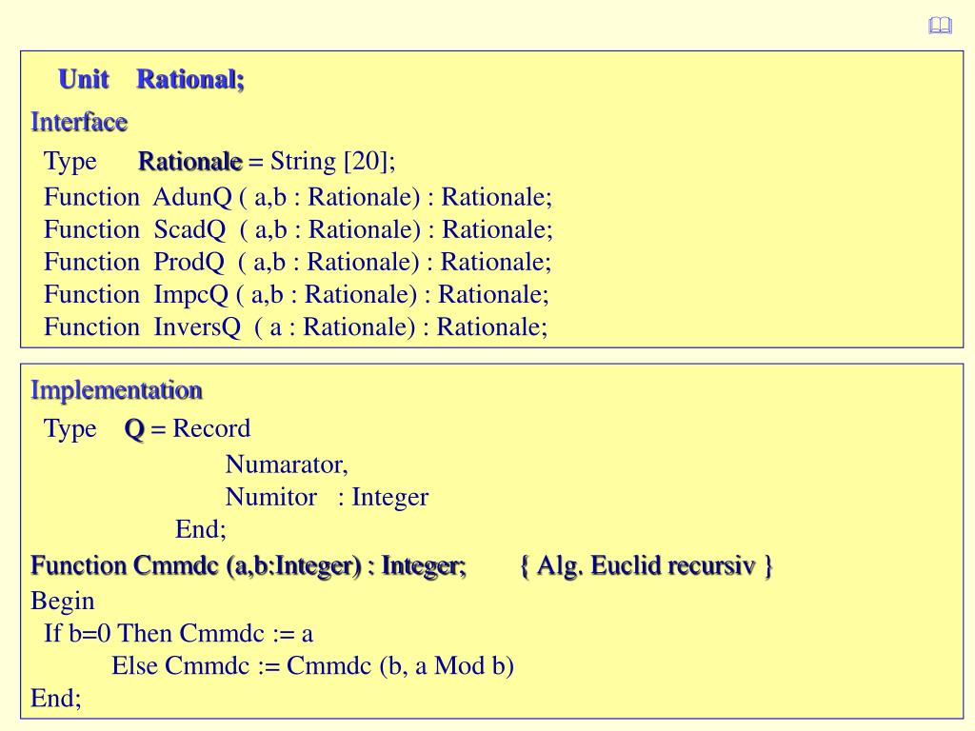Click the bold 'Rationale' type name
Screen dimensions: 975x731
189,162
